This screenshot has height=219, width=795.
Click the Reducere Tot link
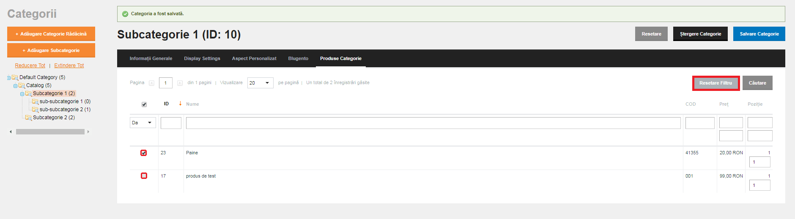30,66
